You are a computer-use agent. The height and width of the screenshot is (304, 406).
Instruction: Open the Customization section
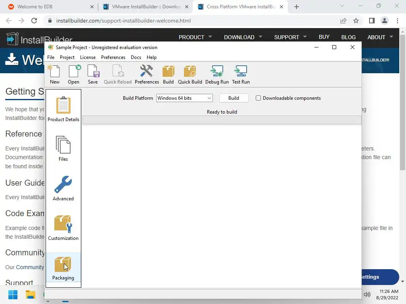(63, 228)
